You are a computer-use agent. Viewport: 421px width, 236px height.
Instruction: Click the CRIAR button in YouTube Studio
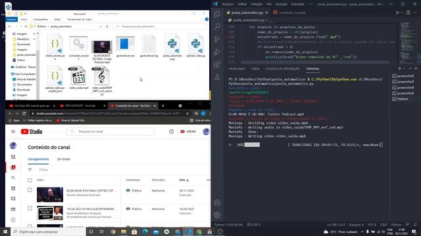(188, 131)
